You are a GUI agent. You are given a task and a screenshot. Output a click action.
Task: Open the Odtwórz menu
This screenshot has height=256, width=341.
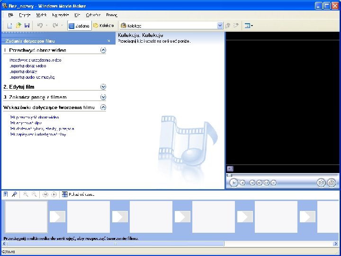[93, 15]
